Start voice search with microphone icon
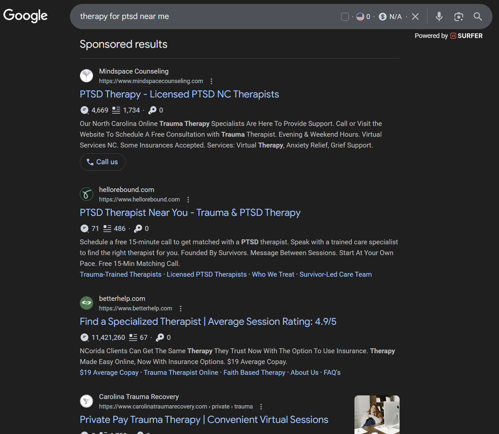The image size is (499, 434). pyautogui.click(x=439, y=16)
